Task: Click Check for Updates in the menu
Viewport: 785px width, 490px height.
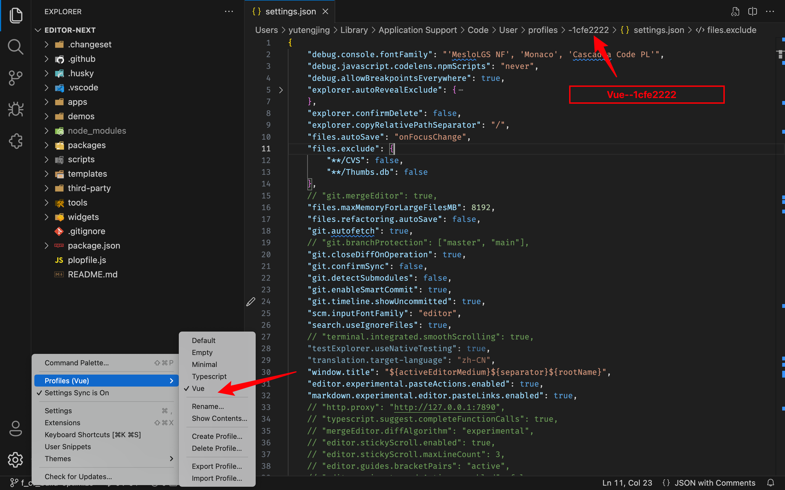Action: pos(78,476)
